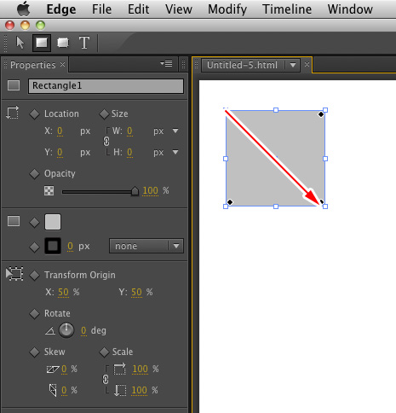This screenshot has height=413, width=396.
Task: Open the width units dropdown arrow
Action: pos(175,131)
